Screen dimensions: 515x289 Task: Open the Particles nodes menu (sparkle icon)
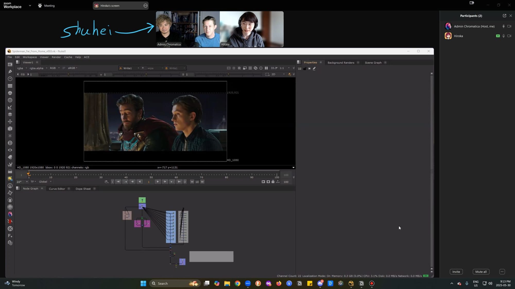10,136
